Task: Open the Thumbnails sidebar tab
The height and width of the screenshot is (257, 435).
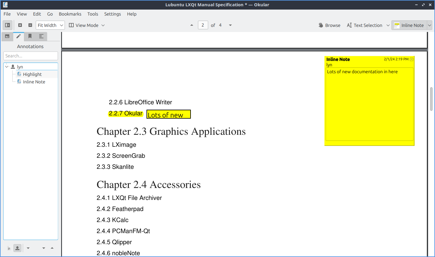Action: coord(7,36)
